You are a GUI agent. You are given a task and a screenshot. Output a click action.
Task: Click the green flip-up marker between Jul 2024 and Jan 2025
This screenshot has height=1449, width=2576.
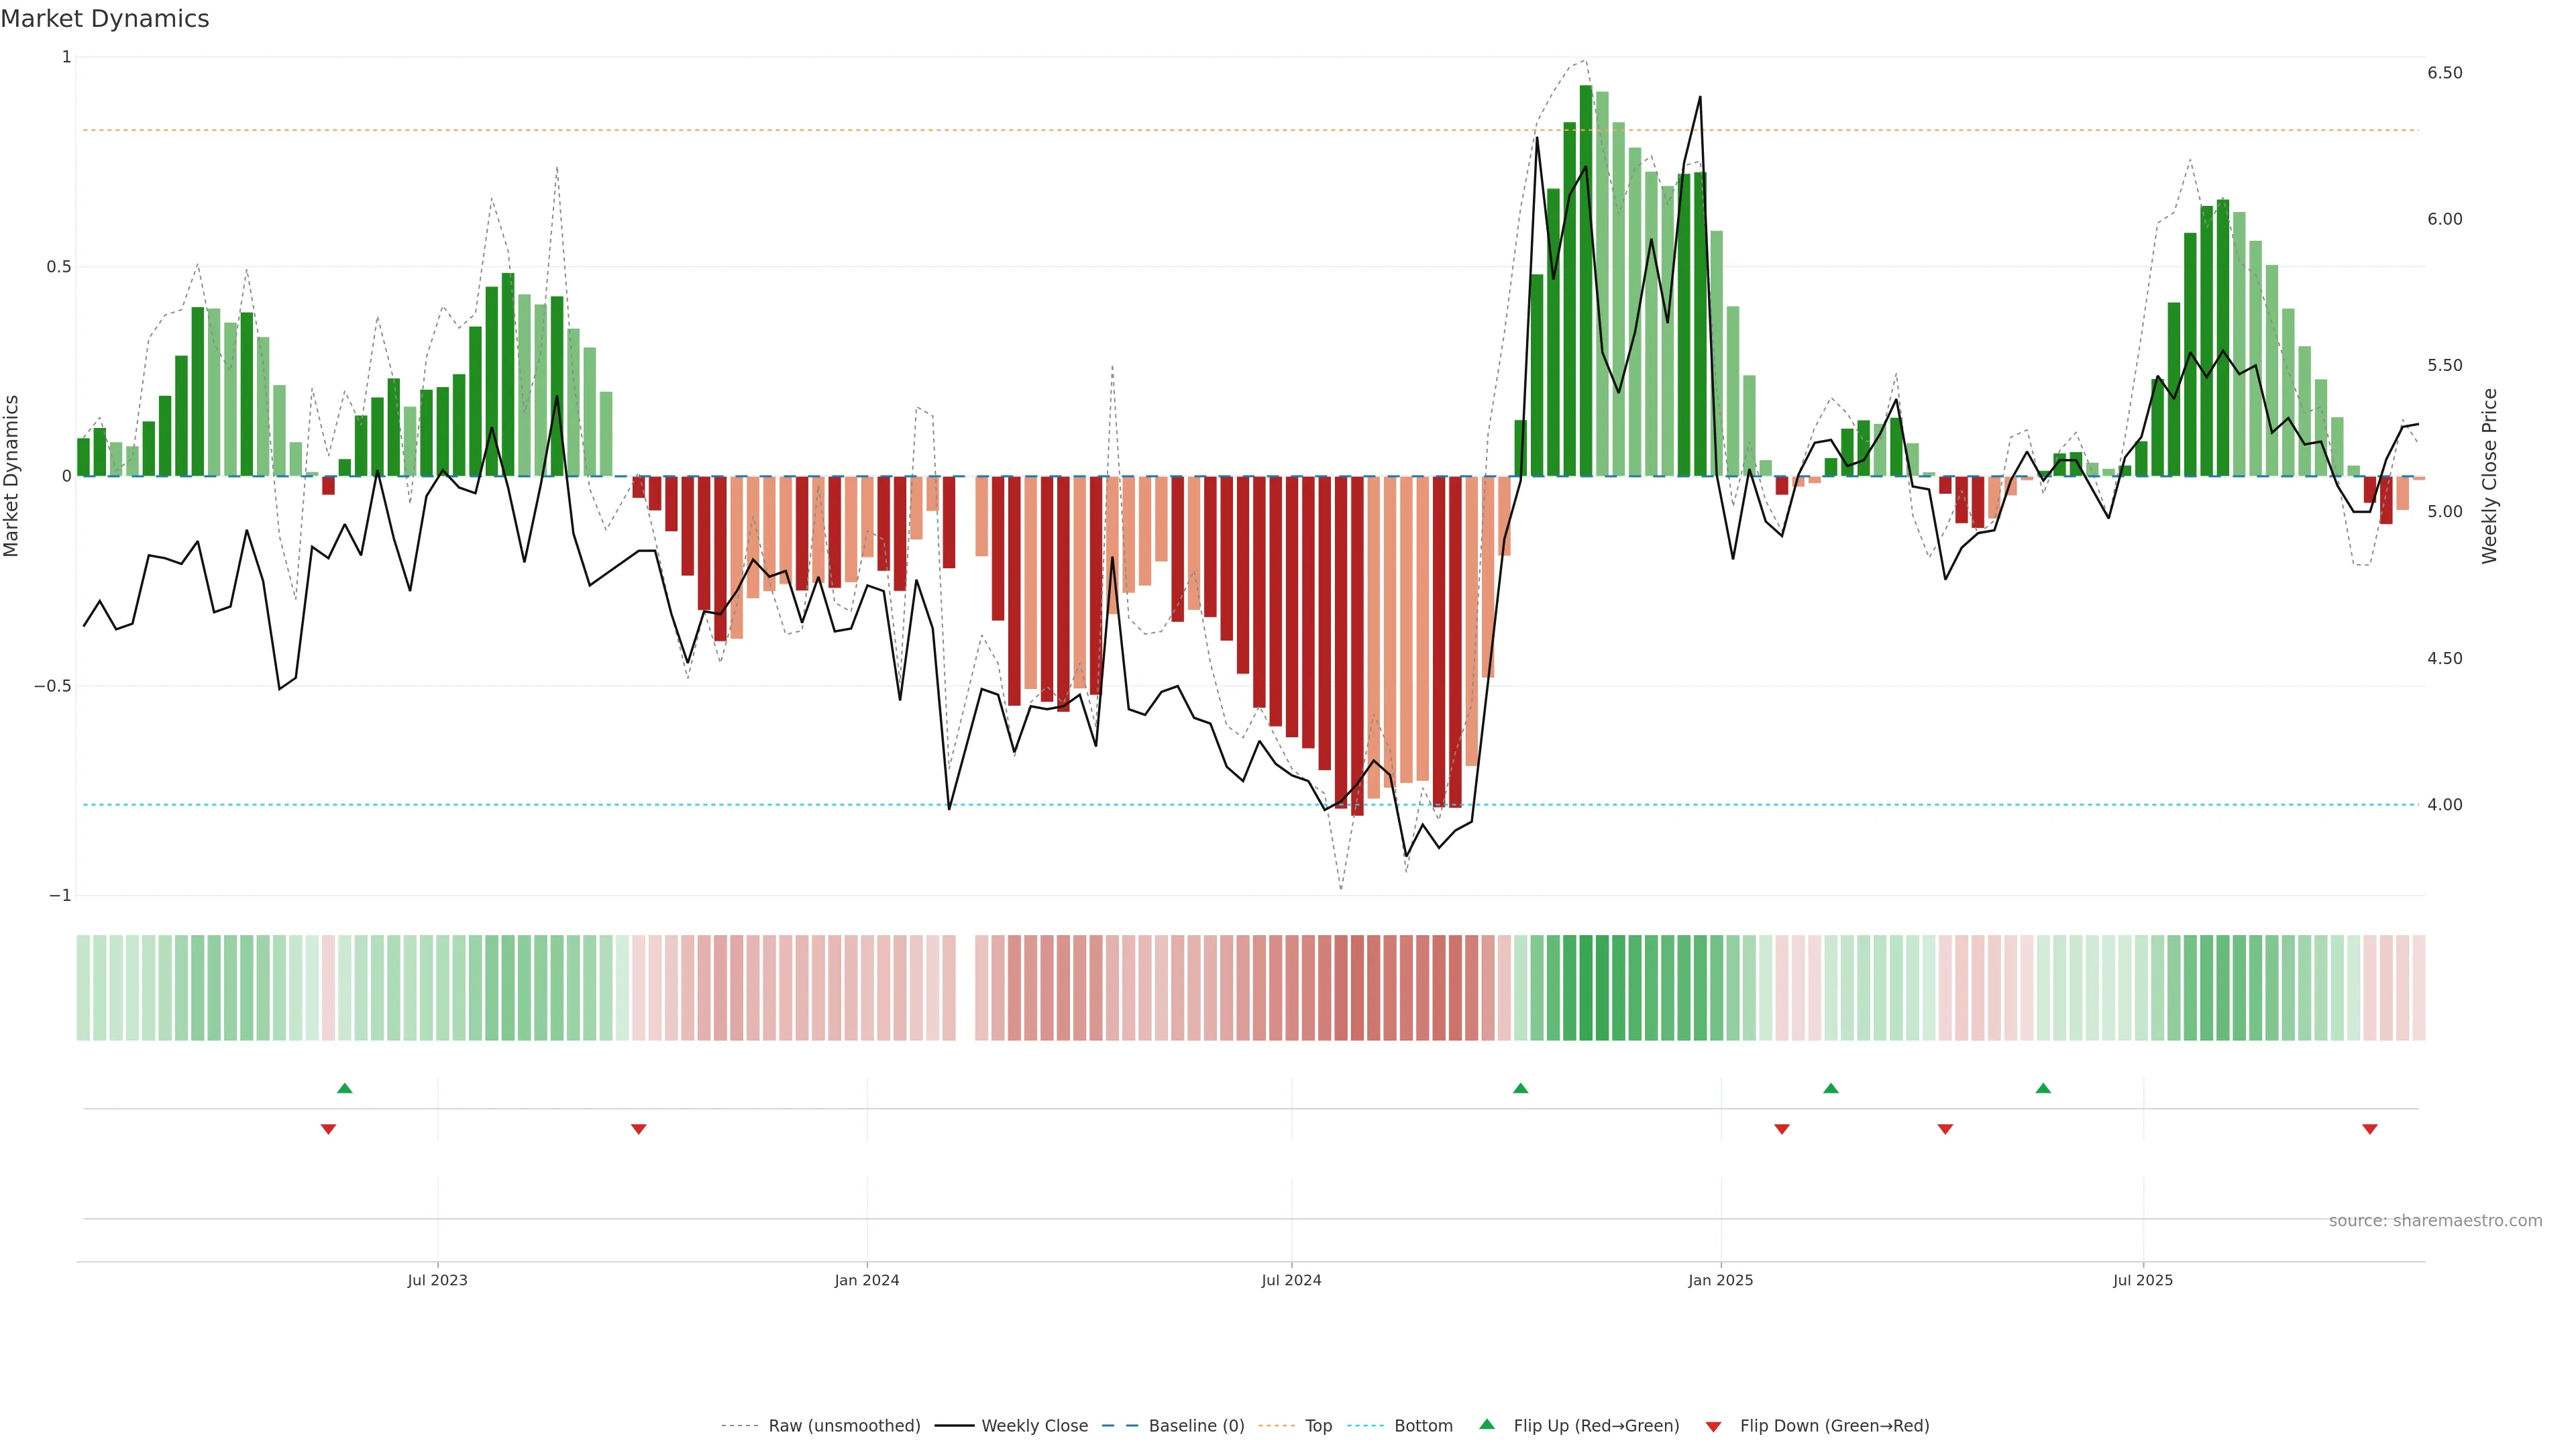point(1520,1088)
